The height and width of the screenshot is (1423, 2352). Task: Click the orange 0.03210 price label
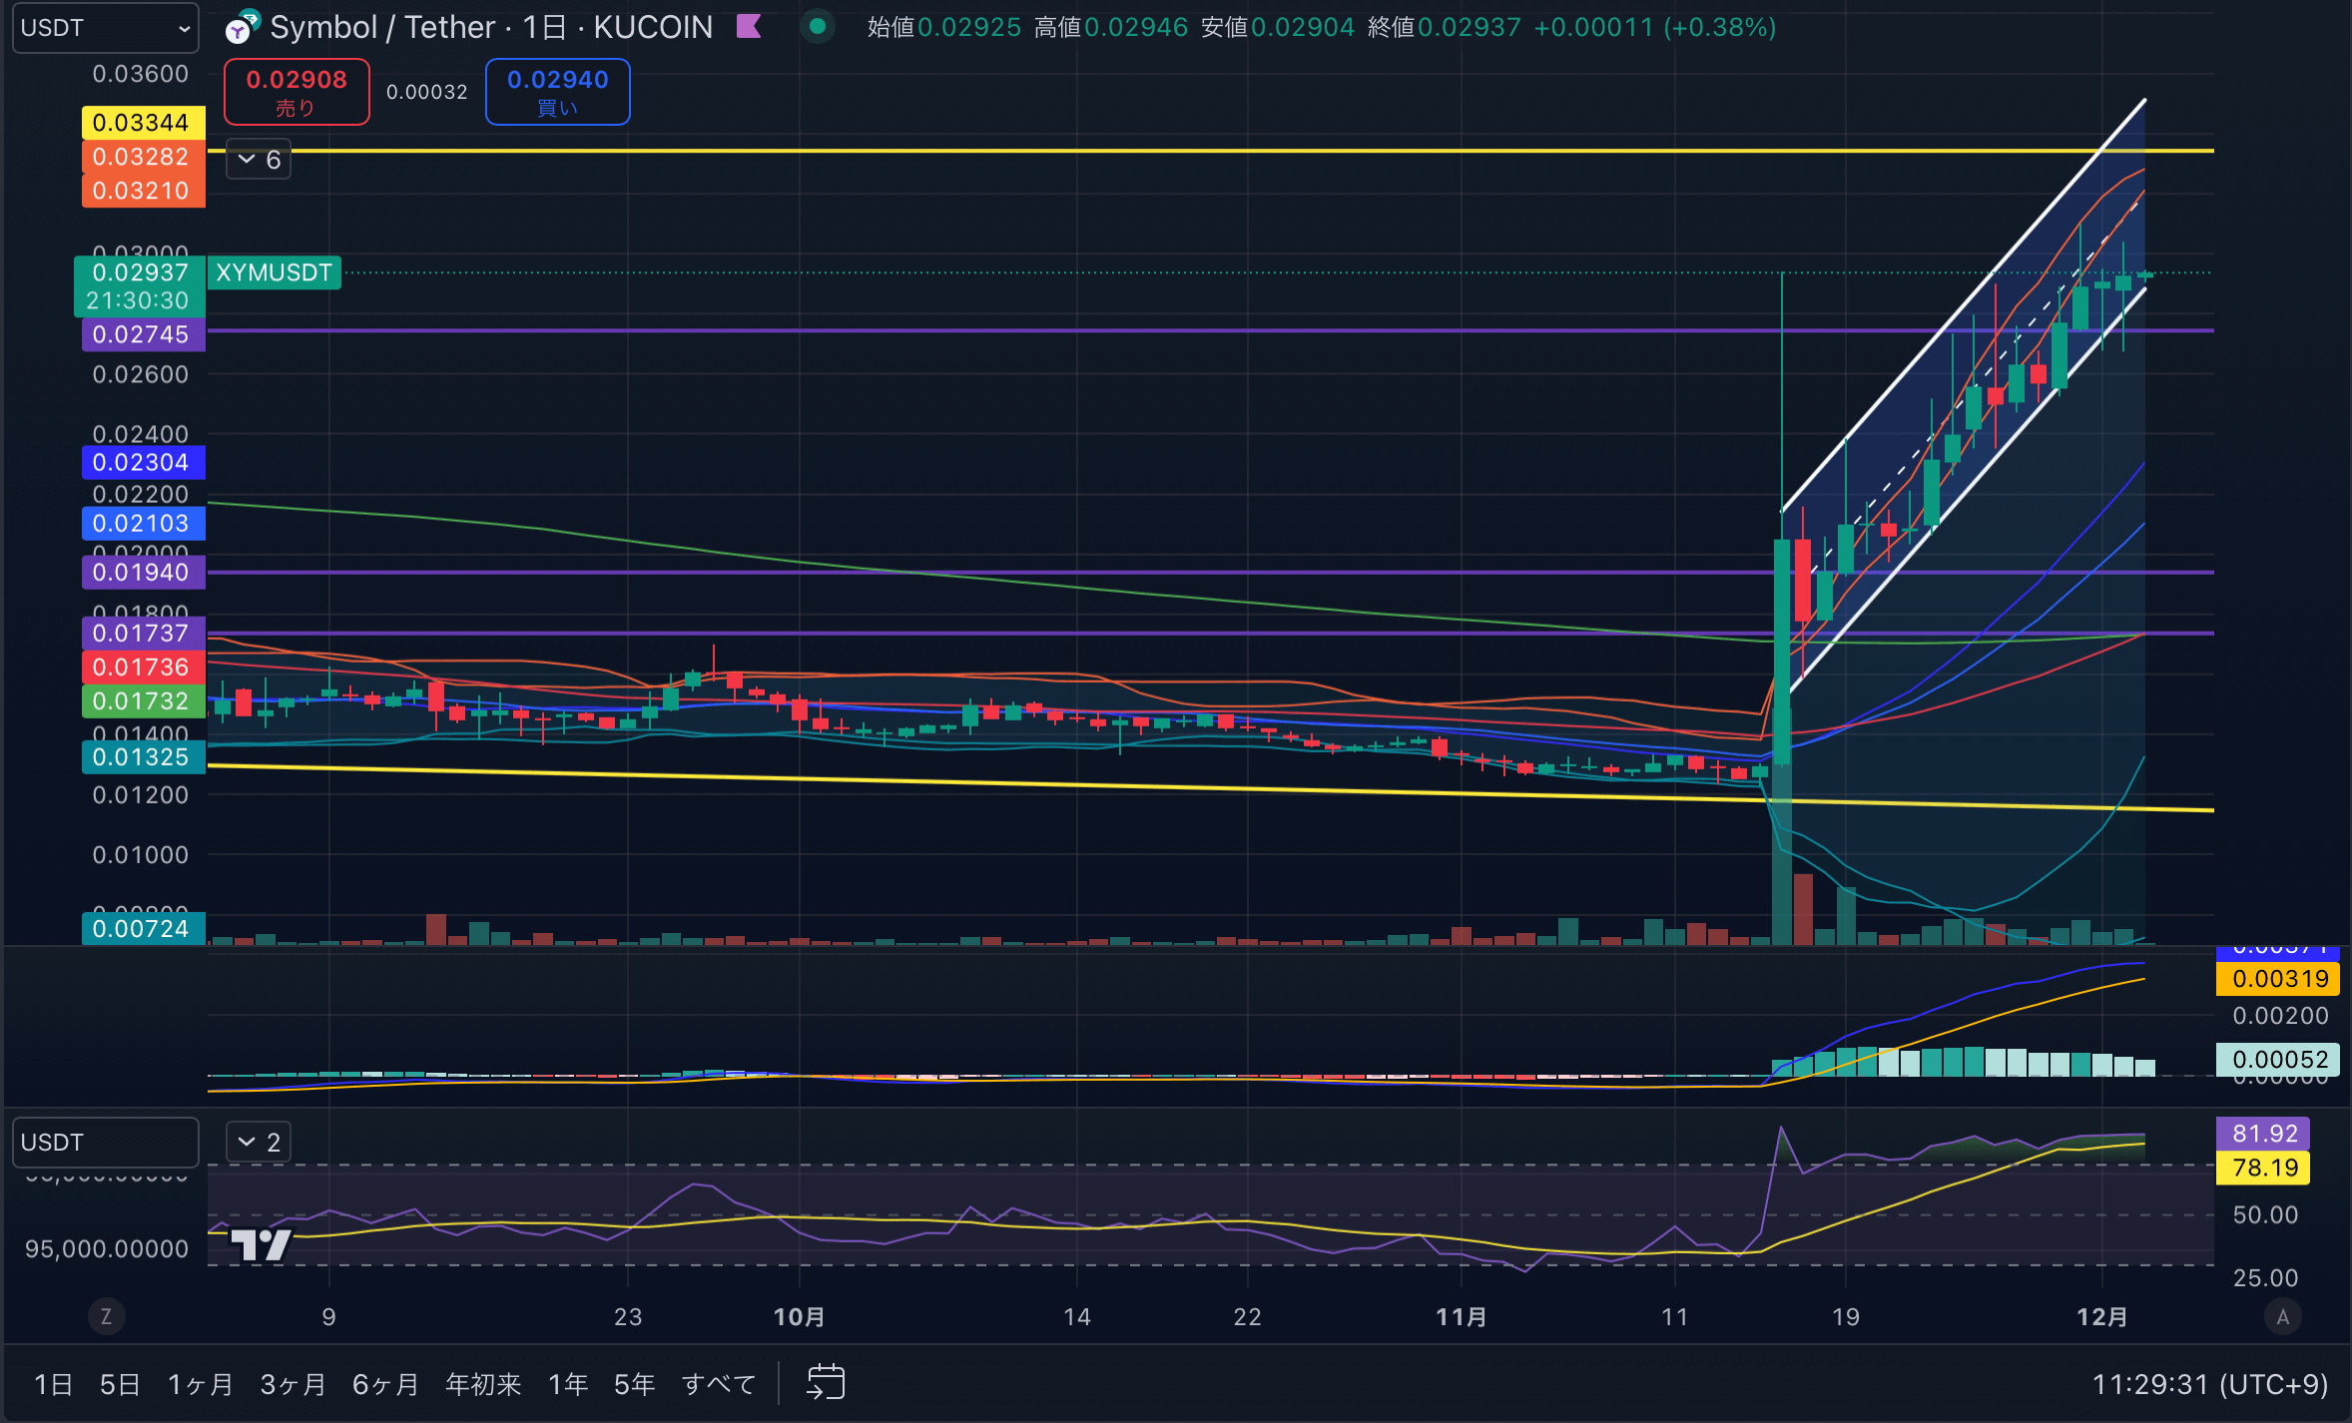tap(143, 191)
